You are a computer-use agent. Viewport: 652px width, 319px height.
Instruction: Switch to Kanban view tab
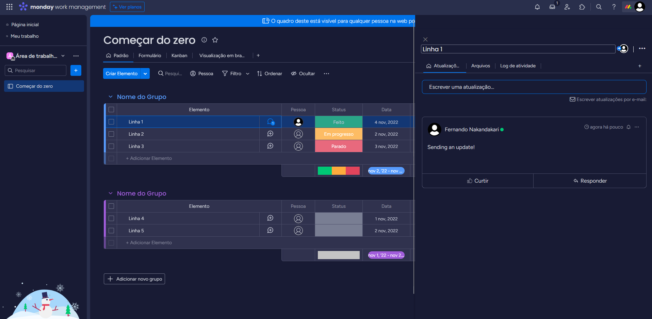179,55
